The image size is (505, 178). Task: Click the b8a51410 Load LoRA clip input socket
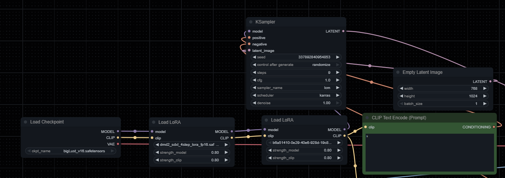click(264, 136)
